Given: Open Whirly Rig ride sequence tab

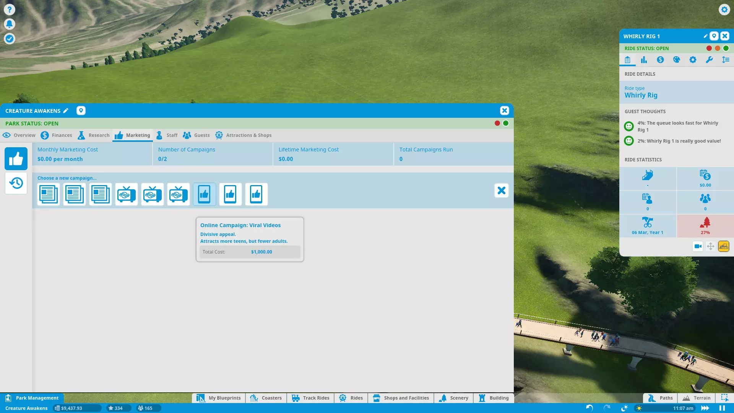Looking at the screenshot, I should coord(726,60).
